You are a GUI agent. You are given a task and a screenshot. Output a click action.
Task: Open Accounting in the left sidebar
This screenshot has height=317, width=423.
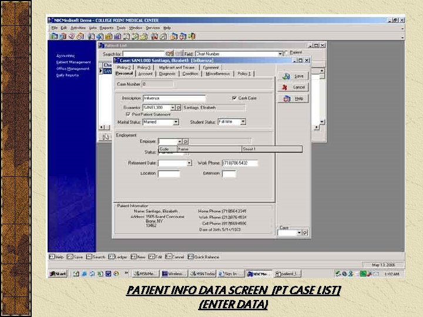pyautogui.click(x=66, y=56)
